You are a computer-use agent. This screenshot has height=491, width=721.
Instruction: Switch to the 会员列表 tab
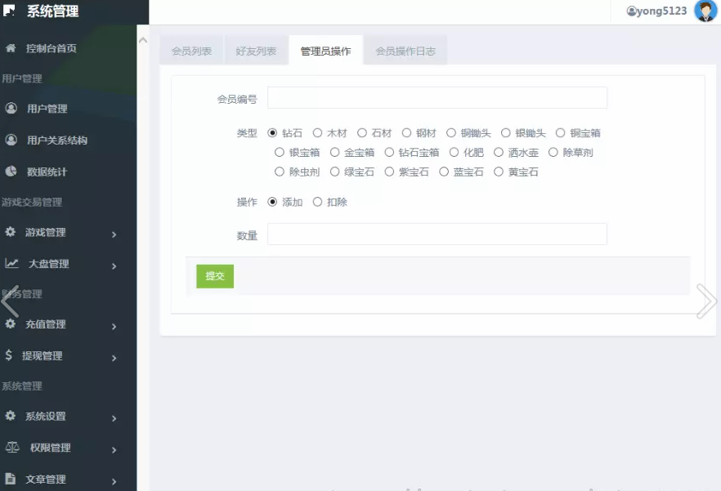191,51
